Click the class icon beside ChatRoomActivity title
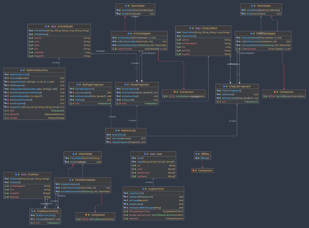This screenshot has width=309, height=228. point(32,211)
